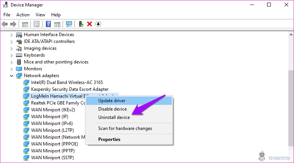Image resolution: width=294 pixels, height=163 pixels.
Task: Expand Keyboards node
Action: 12,55
